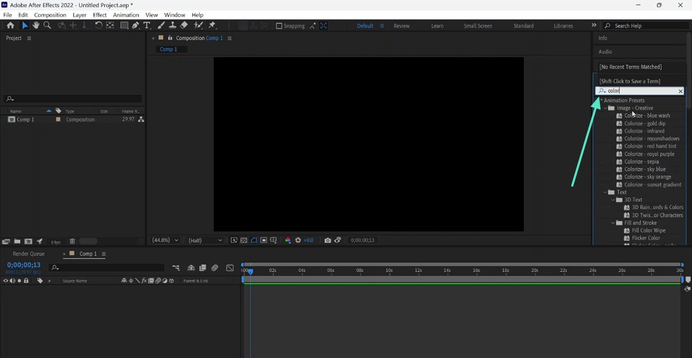This screenshot has height=358, width=692.
Task: Toggle the frame blending enable switch in timeline
Action: (203, 268)
